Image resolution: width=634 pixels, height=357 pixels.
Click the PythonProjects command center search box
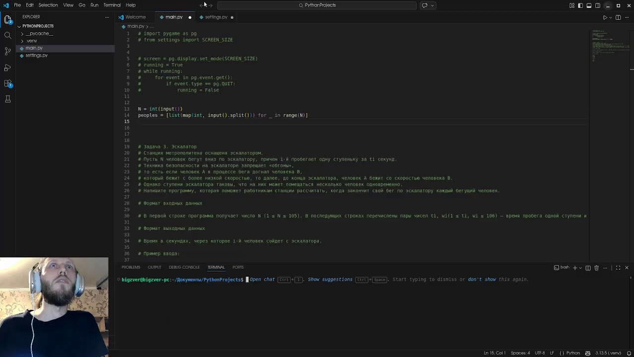point(317,5)
